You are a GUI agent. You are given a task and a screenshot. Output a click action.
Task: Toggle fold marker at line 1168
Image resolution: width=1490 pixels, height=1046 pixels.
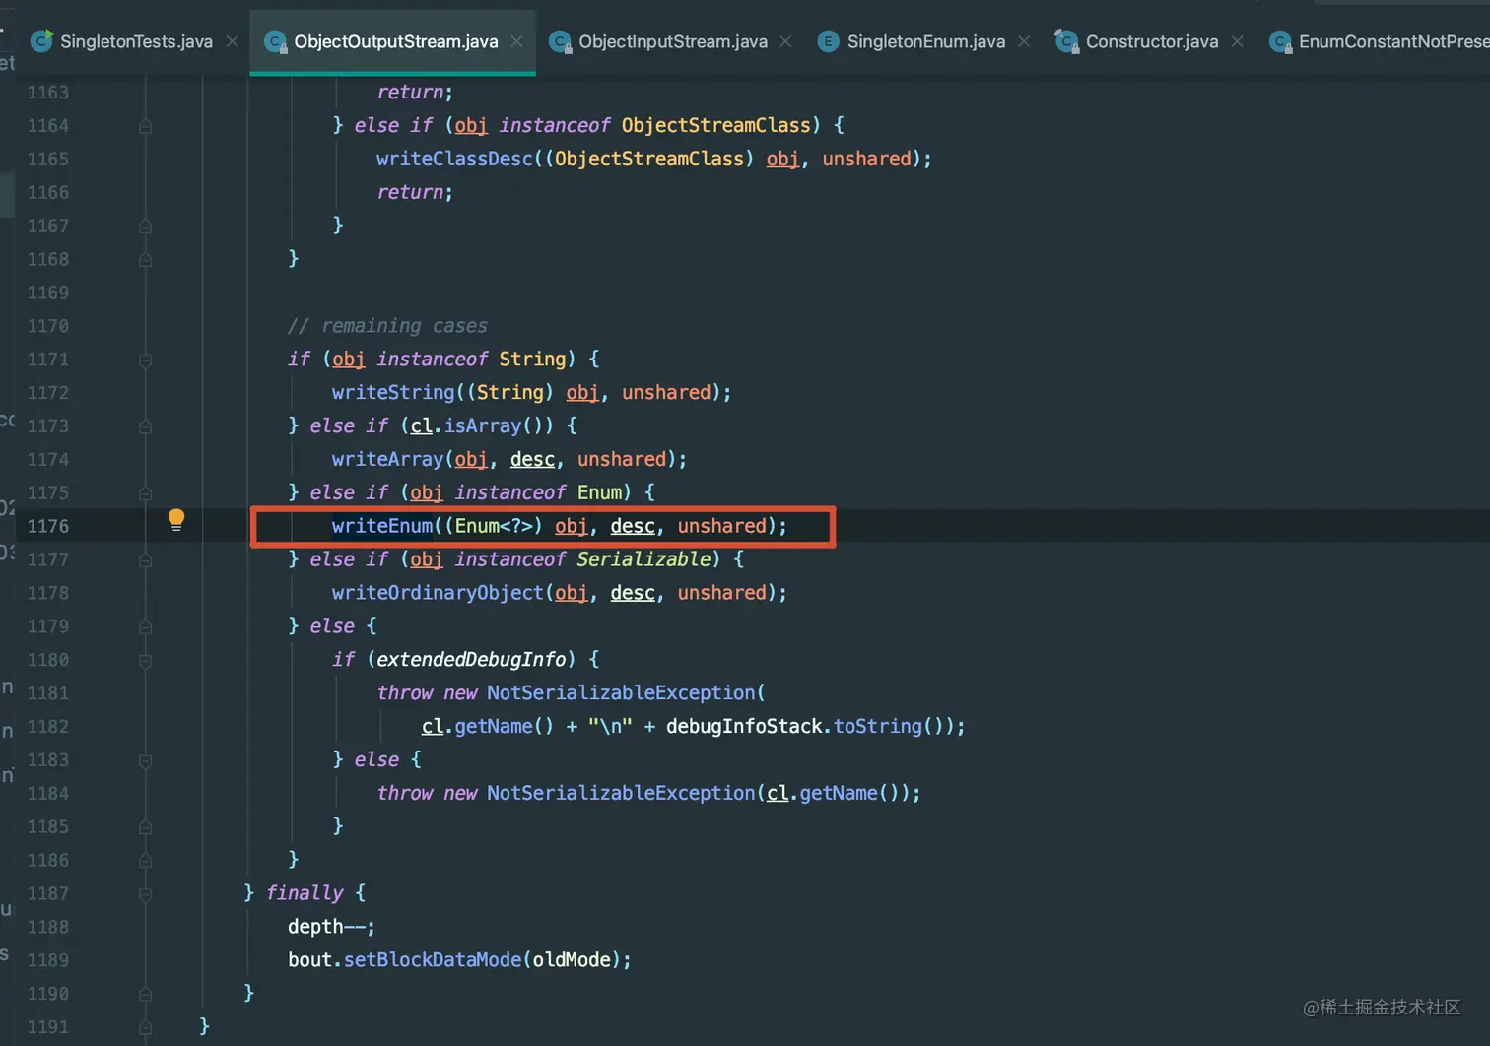[x=145, y=260]
